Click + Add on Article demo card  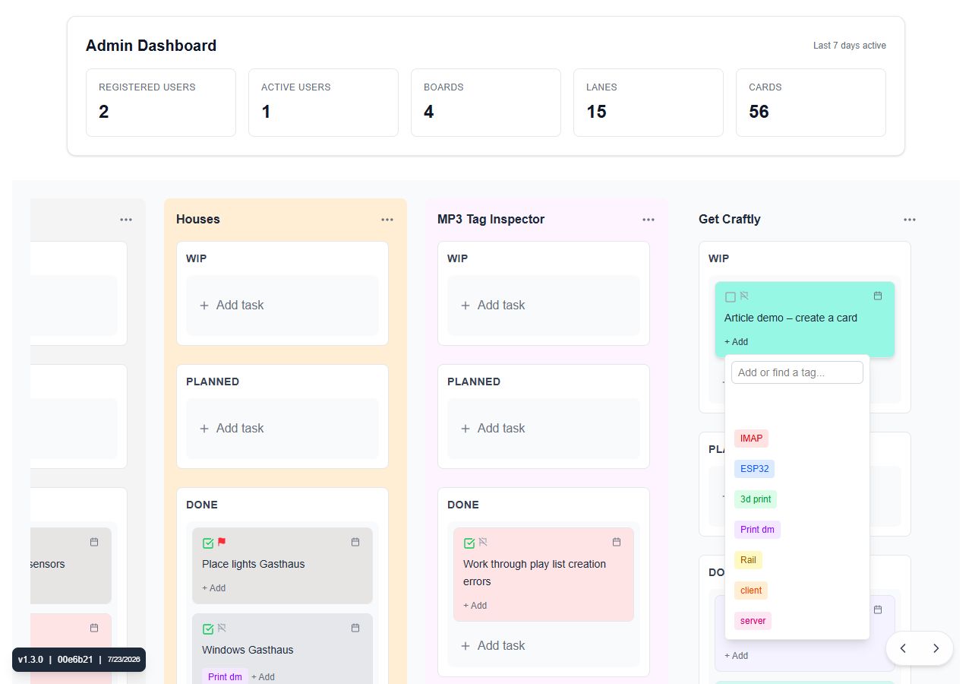pos(736,342)
